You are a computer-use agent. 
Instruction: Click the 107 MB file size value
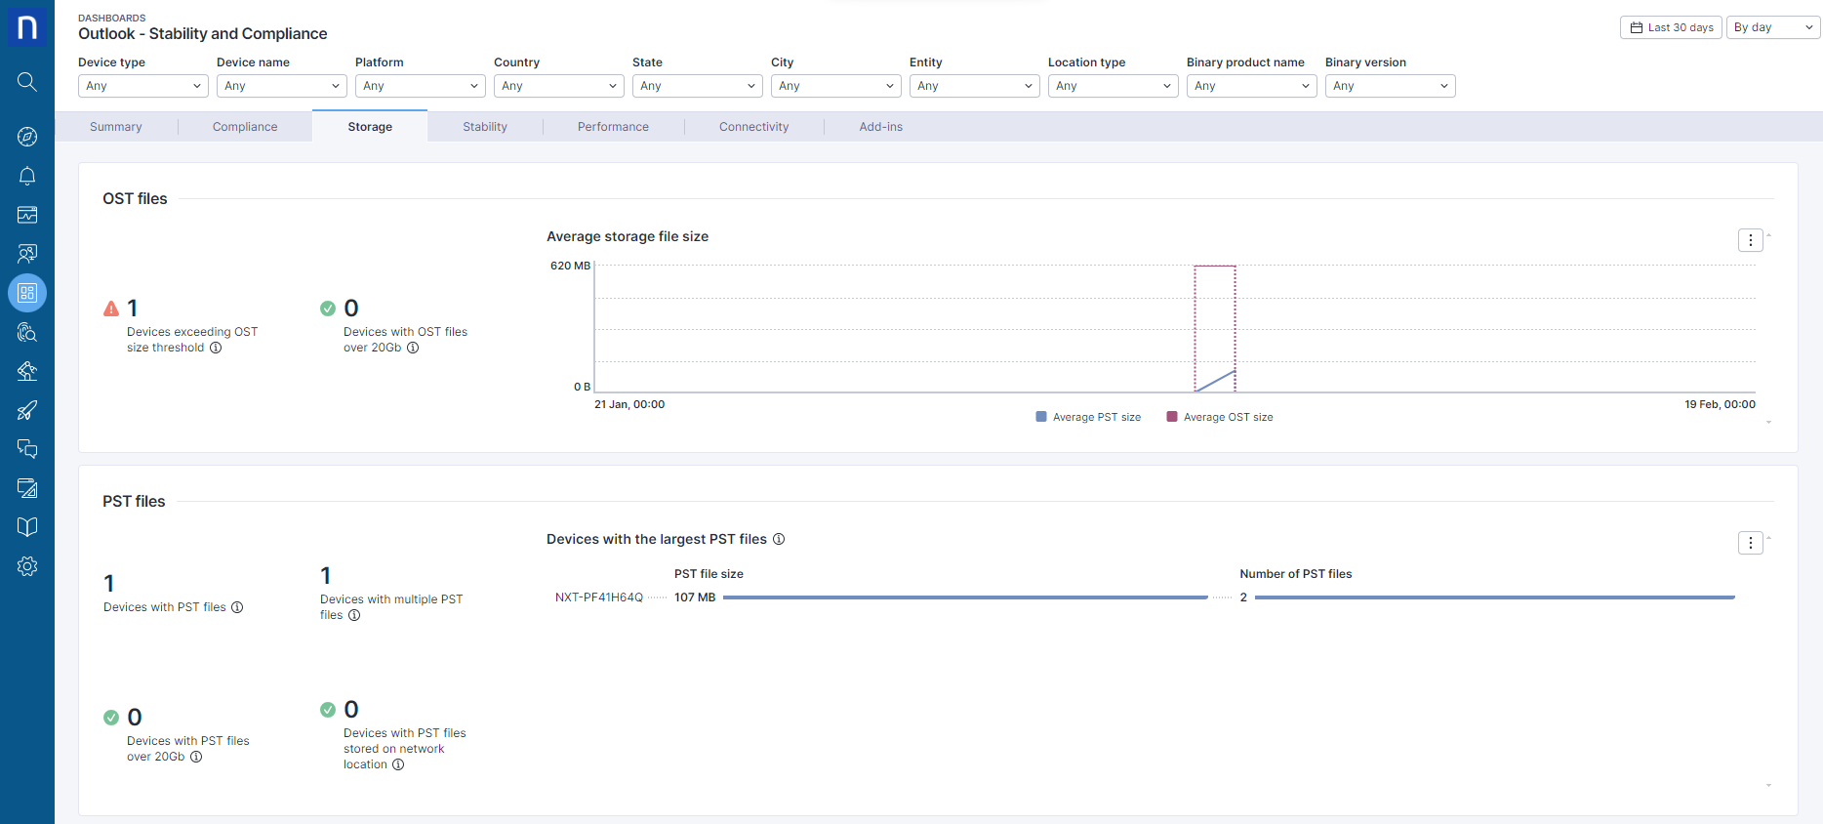tap(695, 597)
